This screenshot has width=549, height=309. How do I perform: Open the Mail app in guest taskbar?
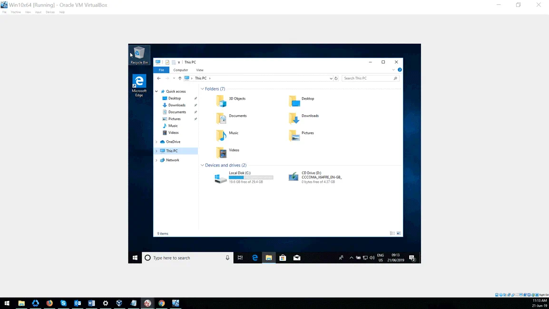point(297,258)
